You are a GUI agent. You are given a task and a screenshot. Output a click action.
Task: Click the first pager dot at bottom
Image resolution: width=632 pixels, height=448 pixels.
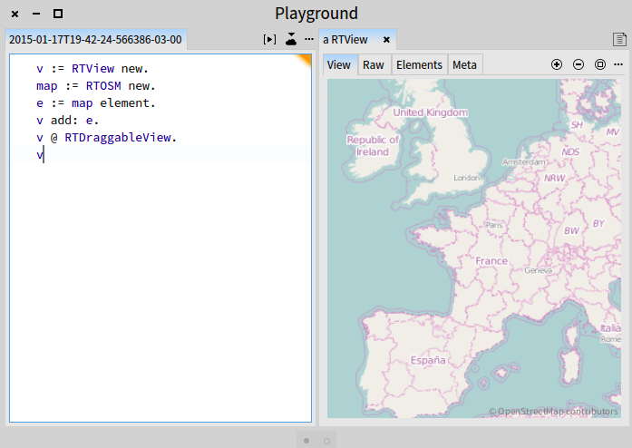(306, 440)
